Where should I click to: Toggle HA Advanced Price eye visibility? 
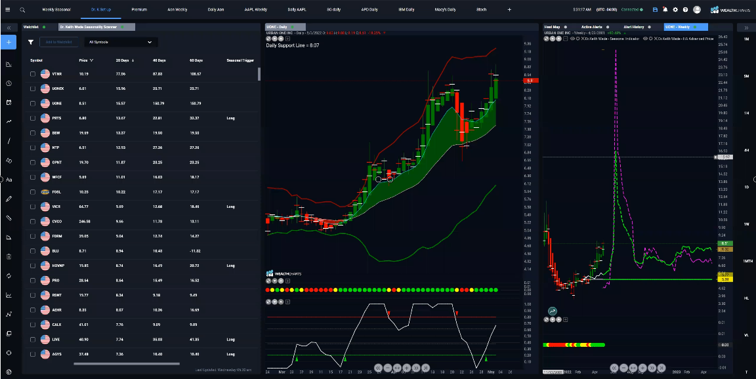pos(646,38)
